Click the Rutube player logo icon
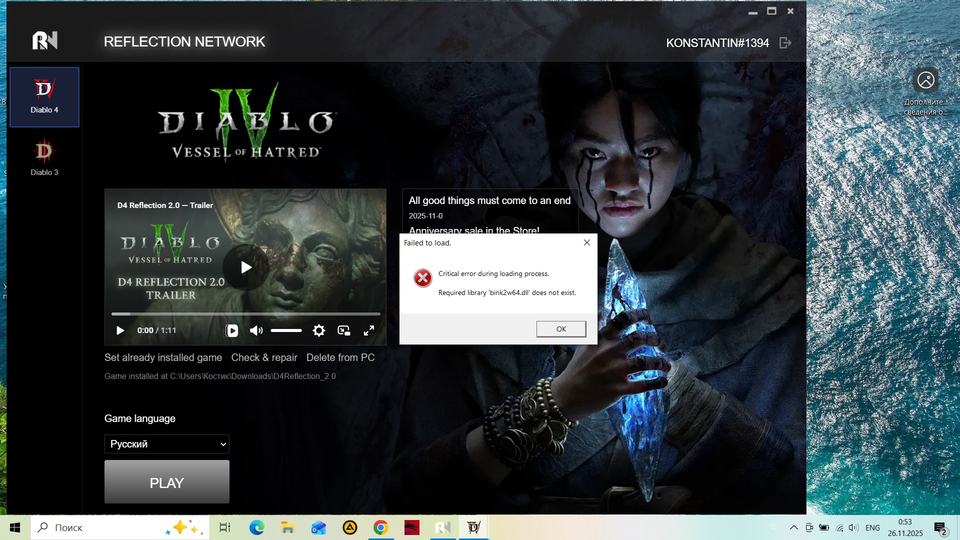This screenshot has height=540, width=960. [232, 330]
